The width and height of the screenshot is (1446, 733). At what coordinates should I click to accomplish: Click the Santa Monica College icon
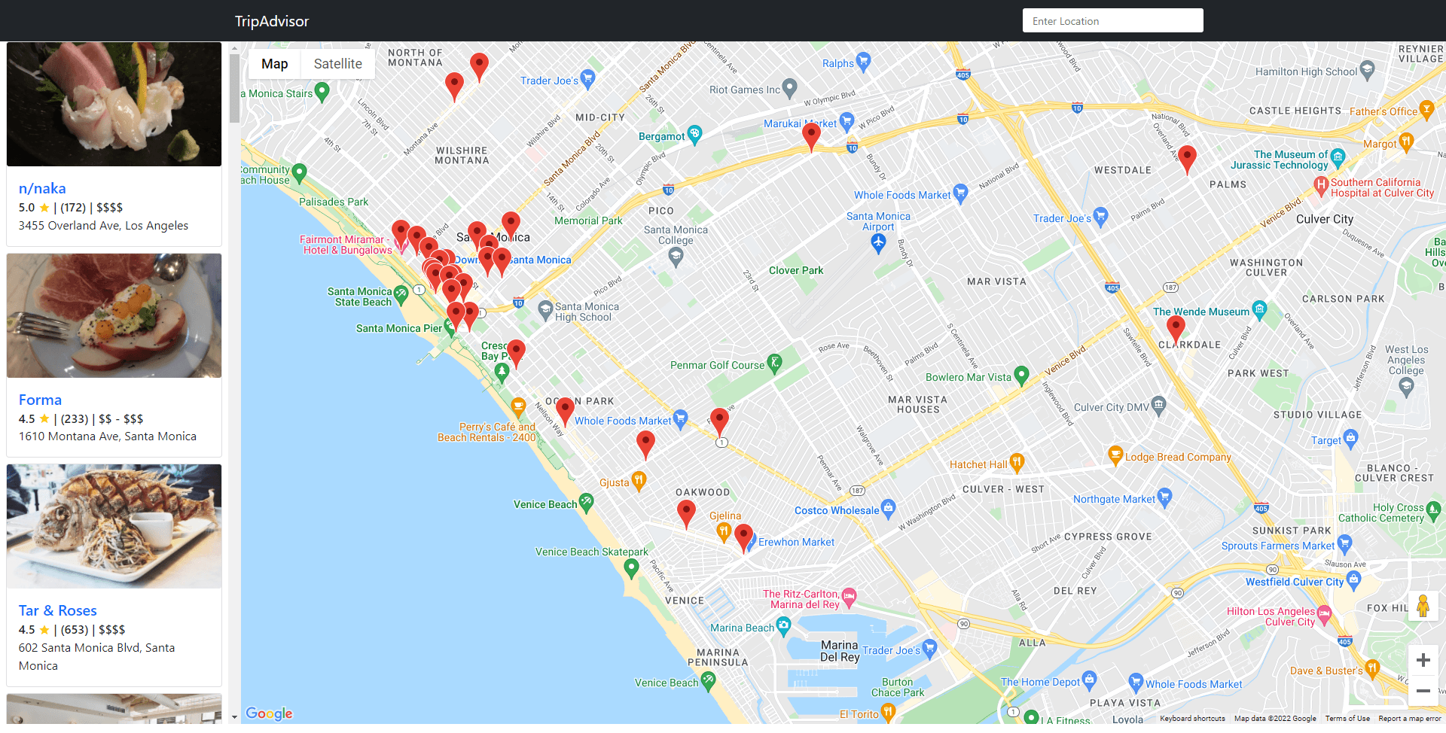[x=676, y=257]
